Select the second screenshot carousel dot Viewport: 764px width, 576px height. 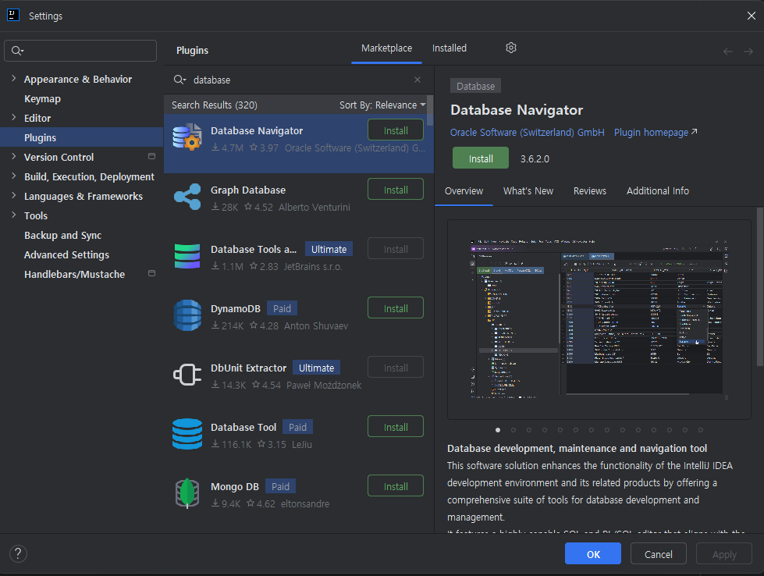(513, 430)
